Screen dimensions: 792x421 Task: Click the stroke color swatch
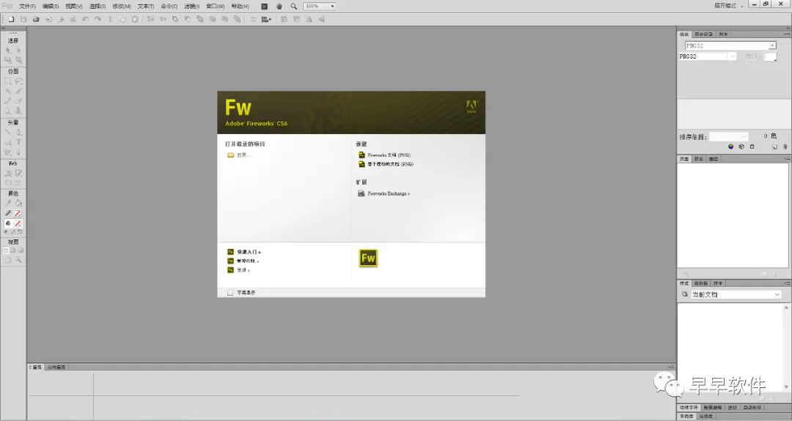pos(18,213)
